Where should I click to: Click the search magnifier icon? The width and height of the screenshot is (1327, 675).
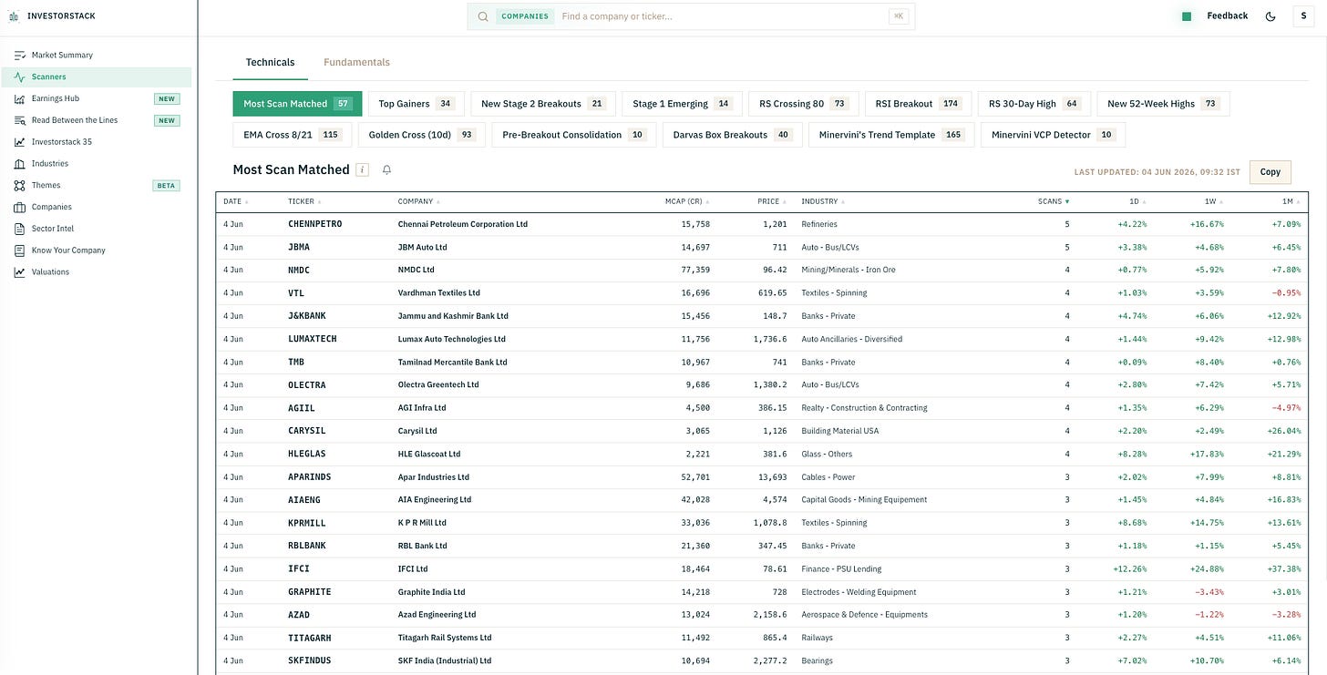[x=483, y=16]
